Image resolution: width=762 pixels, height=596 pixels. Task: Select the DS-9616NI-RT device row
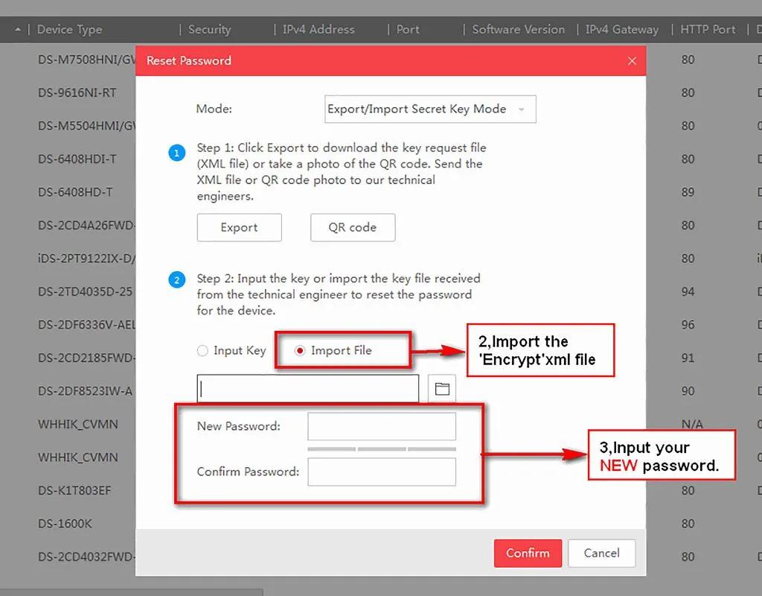(77, 92)
